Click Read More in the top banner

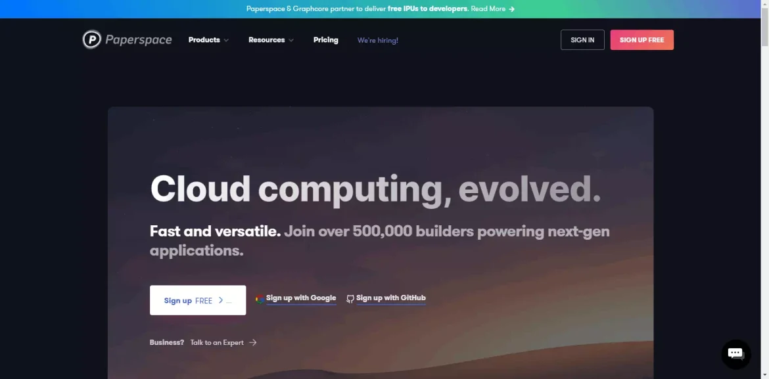pyautogui.click(x=488, y=9)
